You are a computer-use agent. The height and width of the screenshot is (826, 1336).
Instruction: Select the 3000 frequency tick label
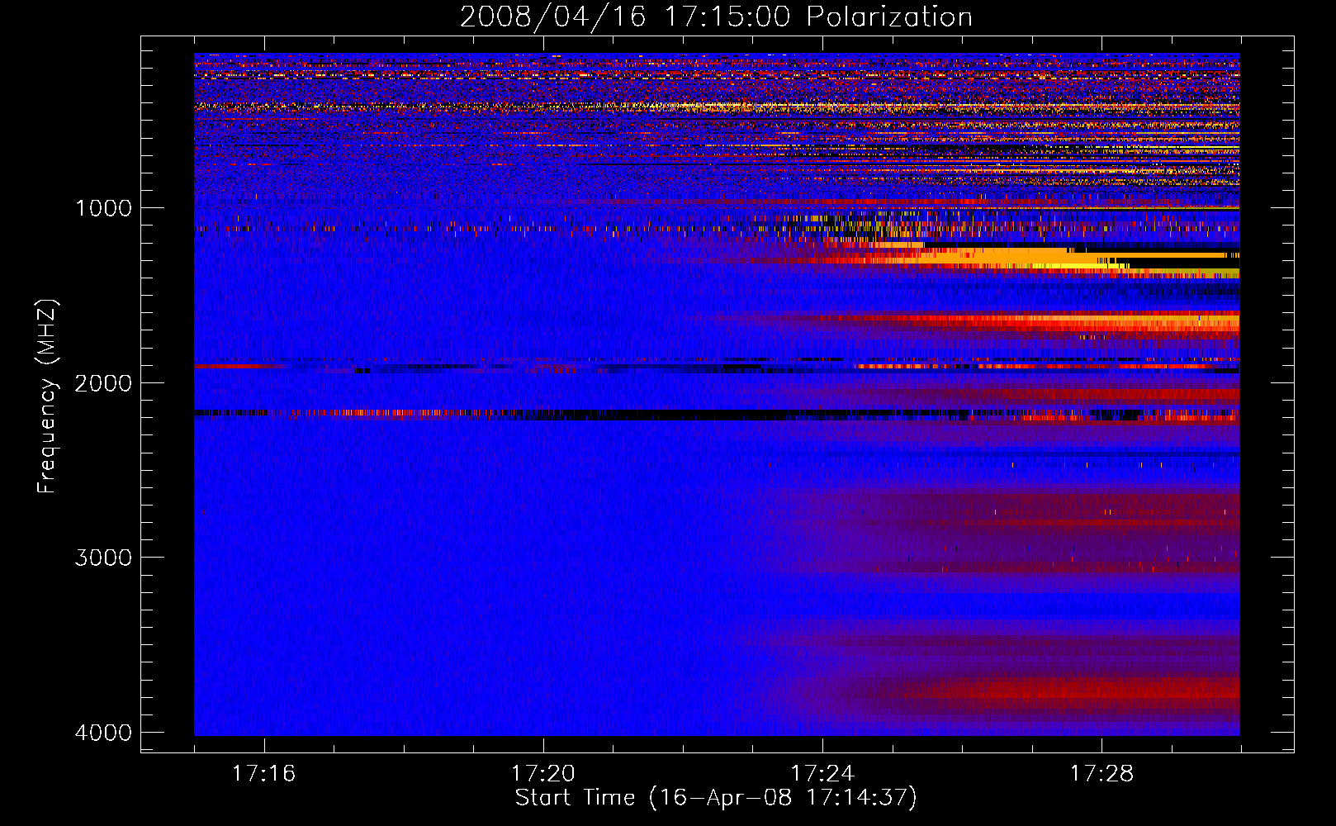pos(103,558)
